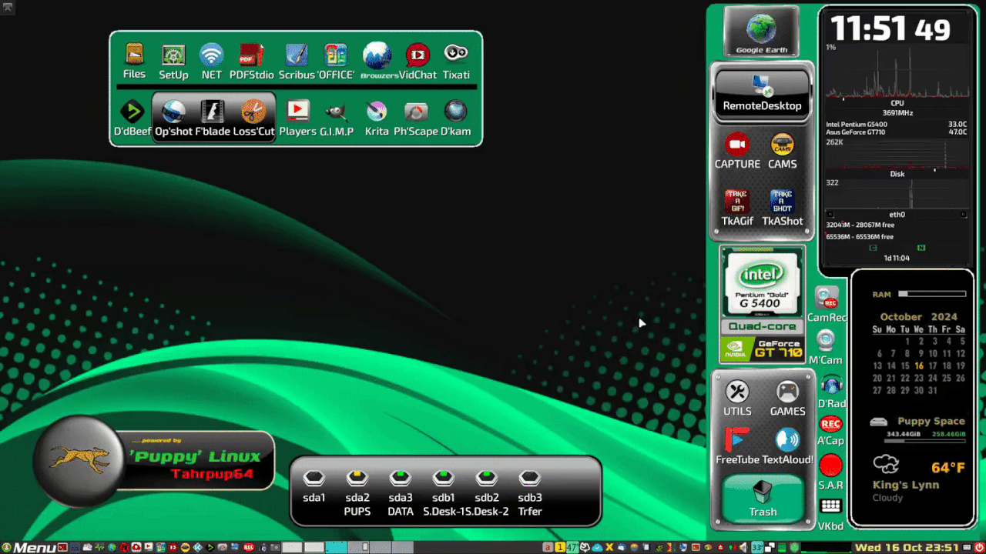
Task: Launch DeaDBeeF music player icon
Action: point(132,112)
